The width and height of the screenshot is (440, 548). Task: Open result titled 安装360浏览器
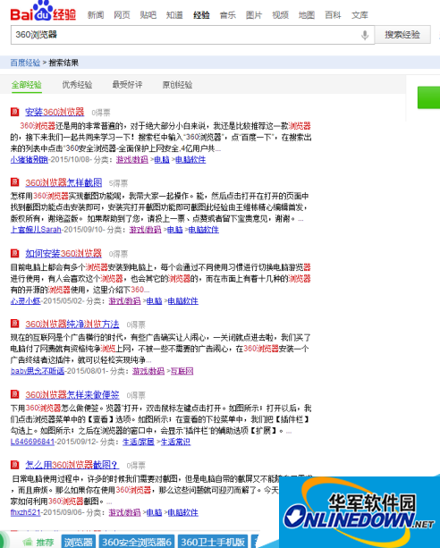point(55,112)
